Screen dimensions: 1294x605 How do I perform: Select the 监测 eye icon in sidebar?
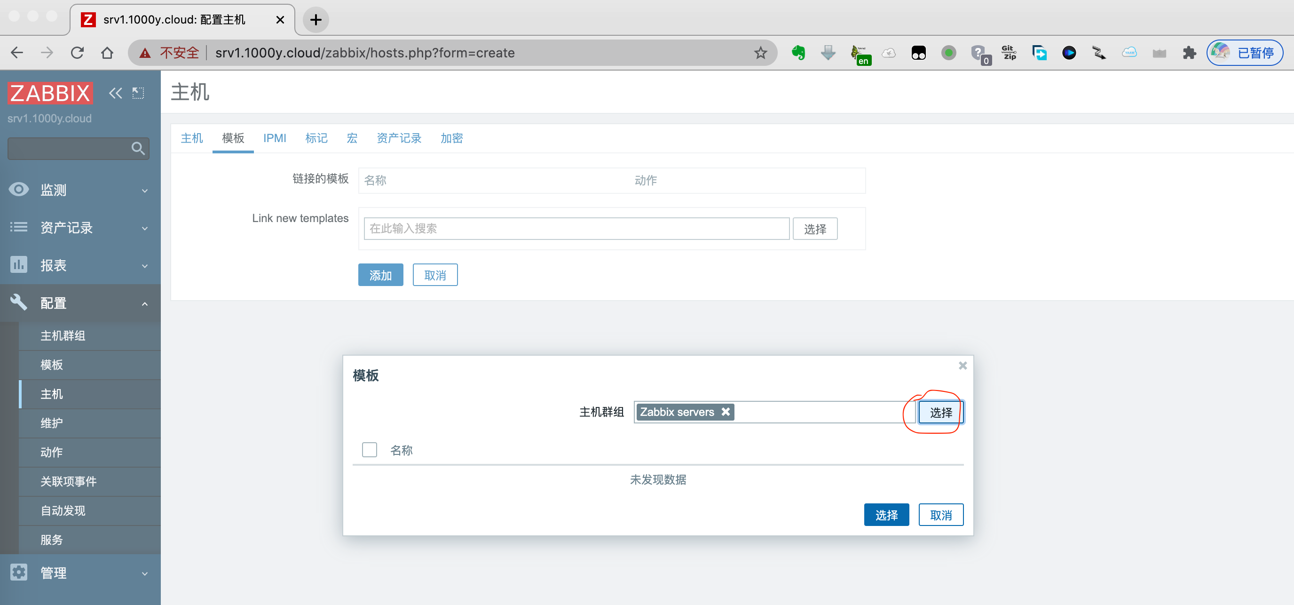tap(19, 190)
